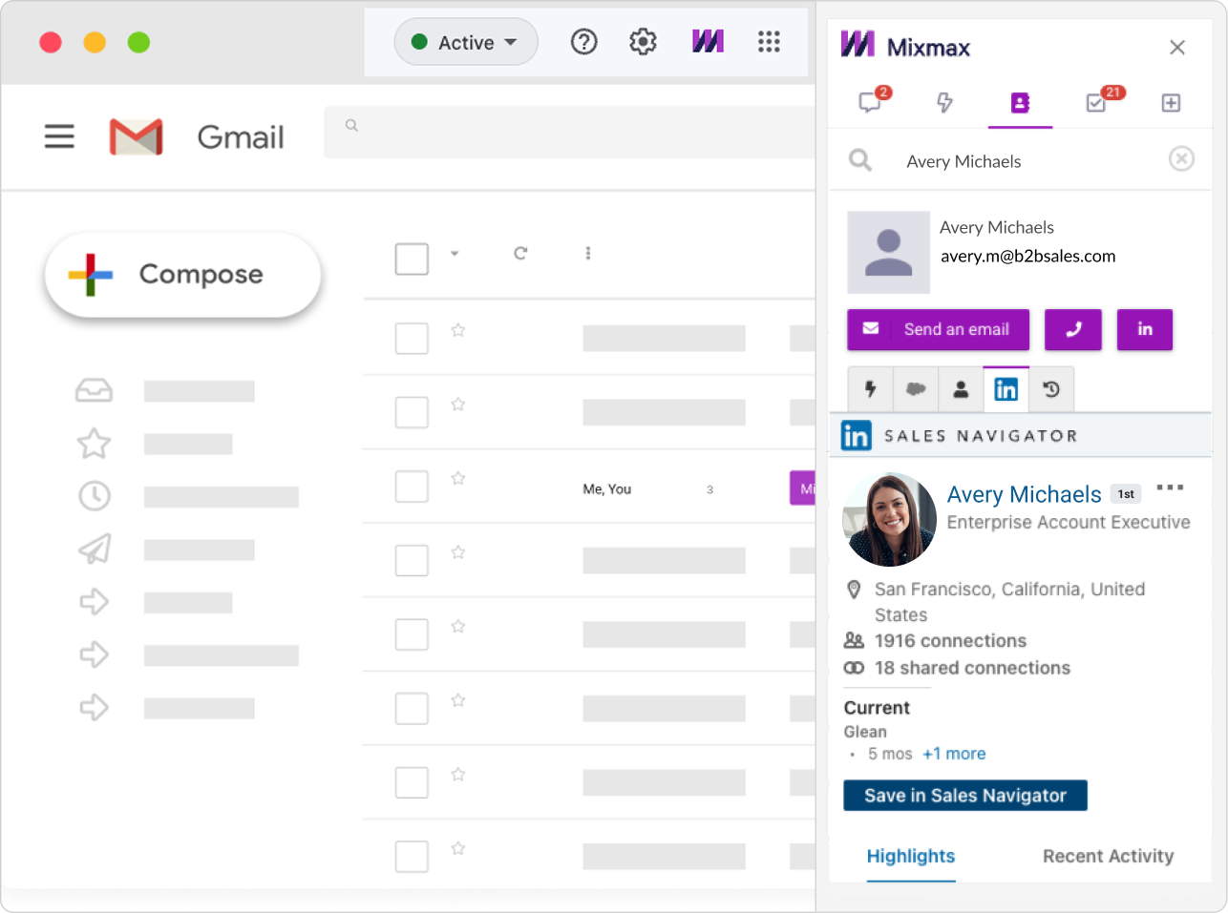This screenshot has width=1228, height=913.
Task: Click the Send an email button
Action: point(938,329)
